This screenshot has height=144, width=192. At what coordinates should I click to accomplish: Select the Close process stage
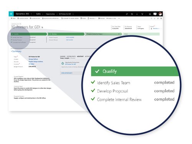pyautogui.click(x=141, y=34)
